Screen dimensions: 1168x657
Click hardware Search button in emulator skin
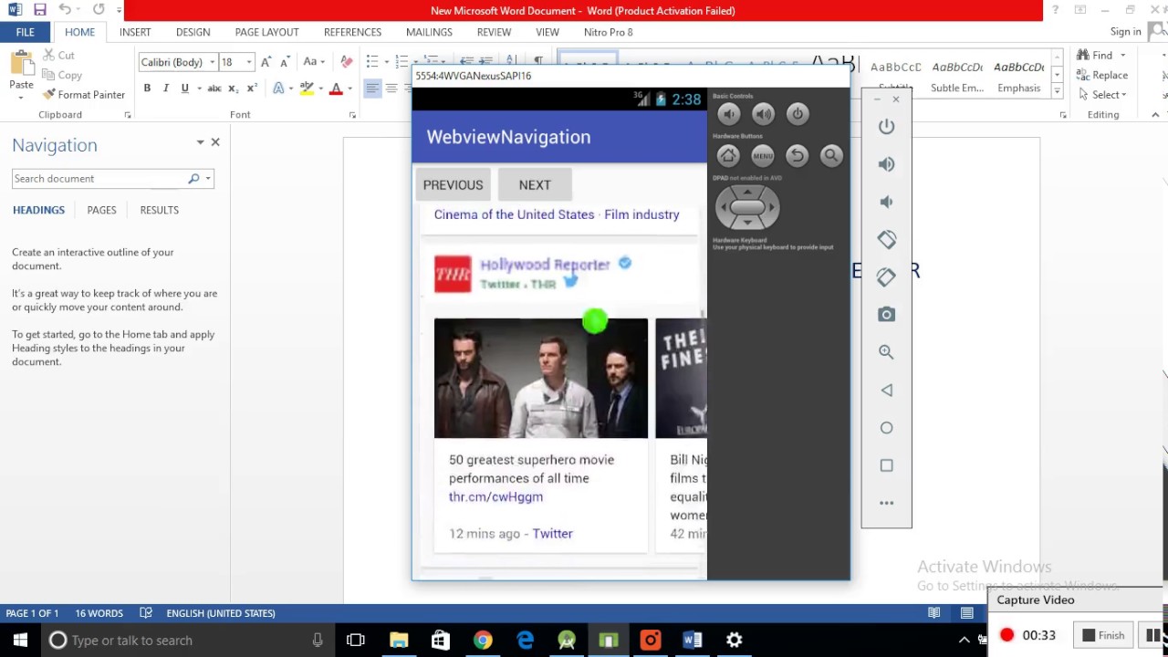[x=831, y=156]
